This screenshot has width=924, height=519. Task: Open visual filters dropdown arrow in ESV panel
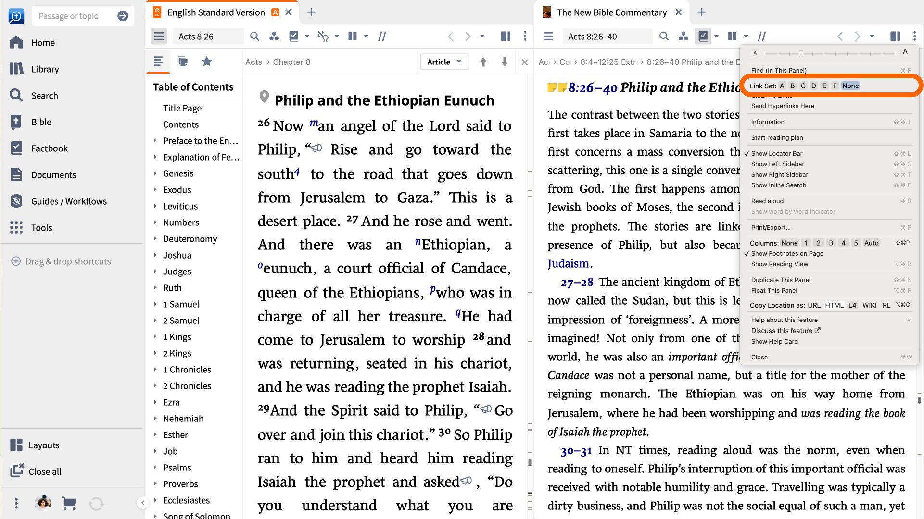coord(307,36)
